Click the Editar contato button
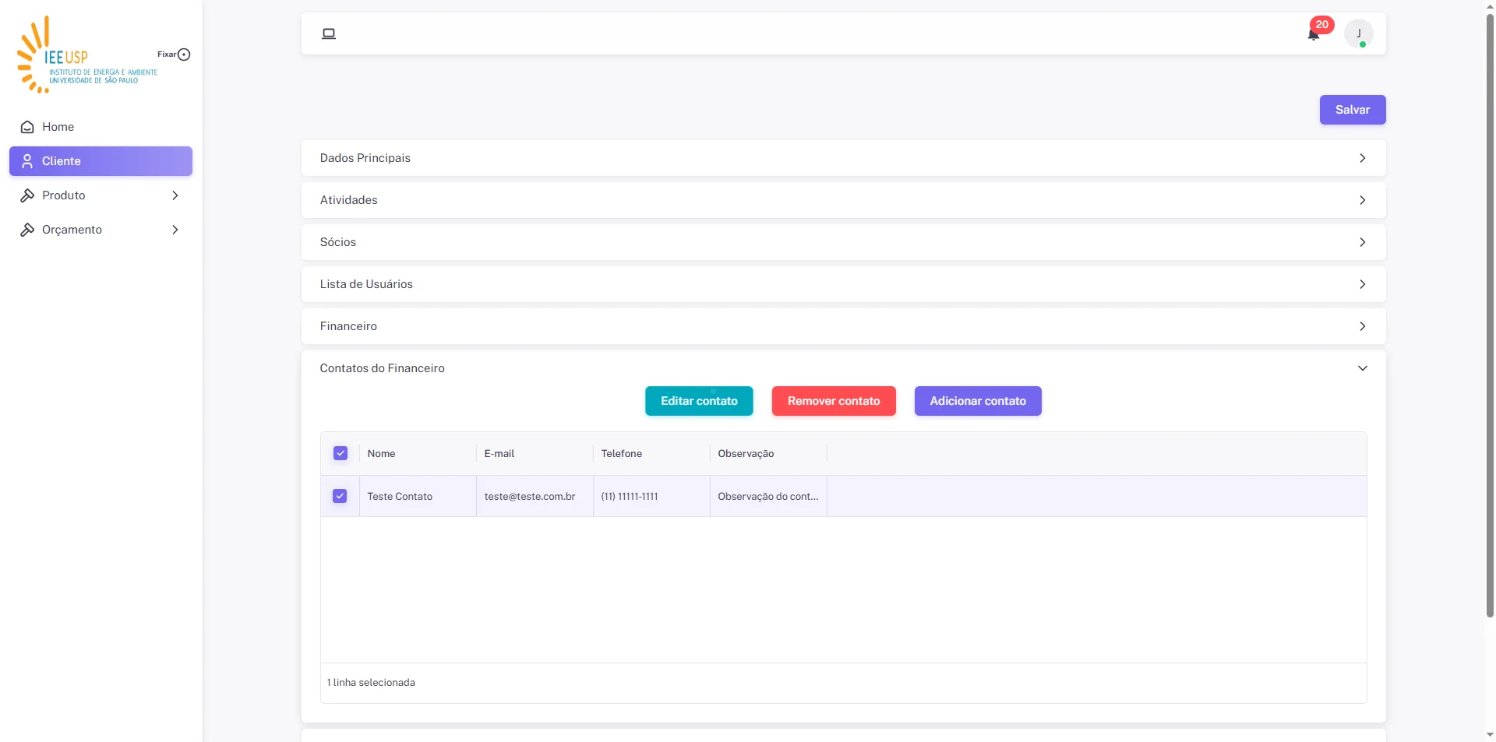Viewport: 1496px width, 742px height. (699, 401)
